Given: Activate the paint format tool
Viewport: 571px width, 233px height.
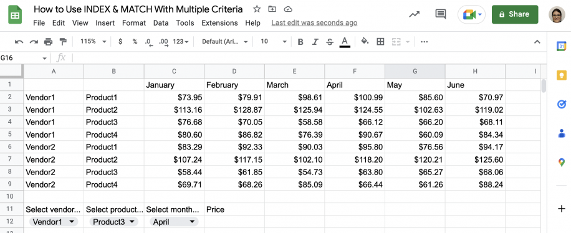Looking at the screenshot, I should tap(63, 42).
